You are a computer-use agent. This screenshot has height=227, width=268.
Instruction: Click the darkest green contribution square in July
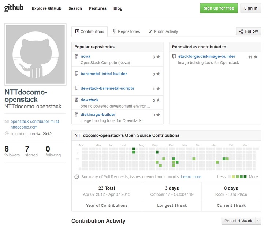pos(134,152)
